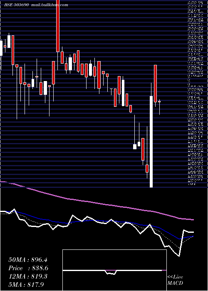The image size is (208, 291).
Task: Click the 12MA : 819.3 reading
Action: point(28,276)
